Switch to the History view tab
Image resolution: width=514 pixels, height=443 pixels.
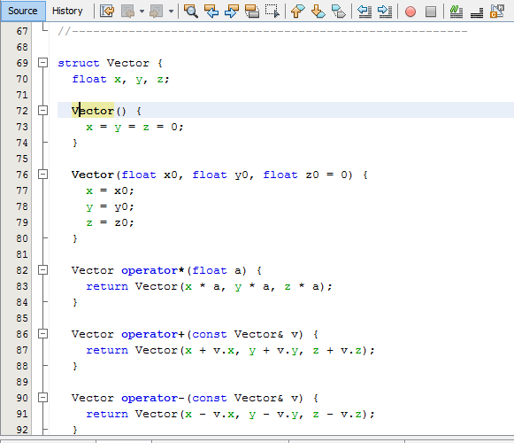tap(67, 11)
